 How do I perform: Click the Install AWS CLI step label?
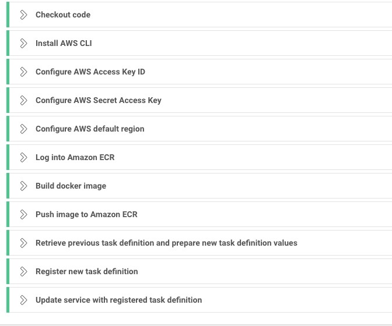tap(64, 43)
